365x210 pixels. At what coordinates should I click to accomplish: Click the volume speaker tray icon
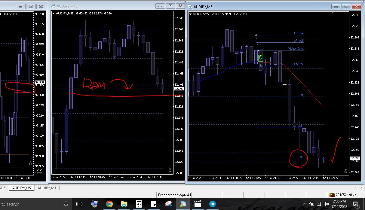(326, 204)
